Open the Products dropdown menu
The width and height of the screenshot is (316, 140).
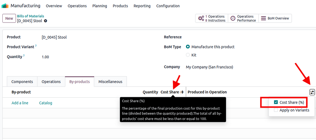[120, 6]
